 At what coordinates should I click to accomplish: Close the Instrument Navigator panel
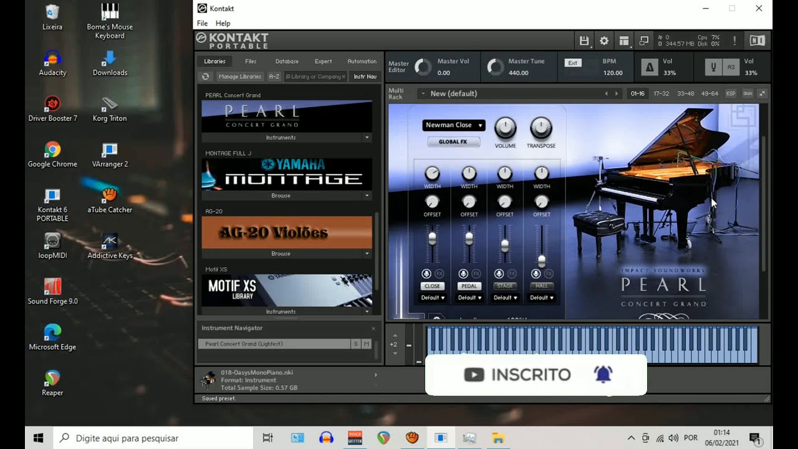(373, 328)
